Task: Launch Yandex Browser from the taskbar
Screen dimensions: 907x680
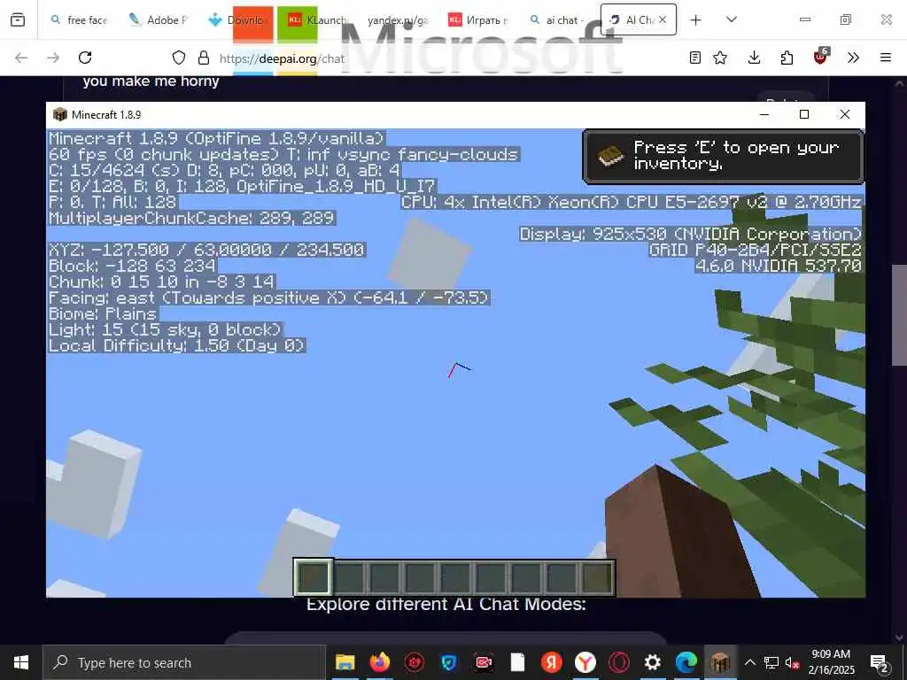Action: point(585,662)
